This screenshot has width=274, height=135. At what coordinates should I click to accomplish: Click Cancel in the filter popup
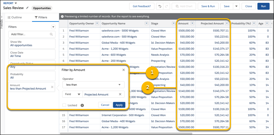[105, 105]
